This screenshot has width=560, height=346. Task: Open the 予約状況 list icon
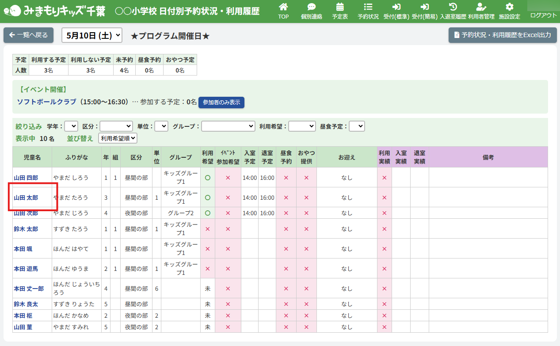(368, 7)
